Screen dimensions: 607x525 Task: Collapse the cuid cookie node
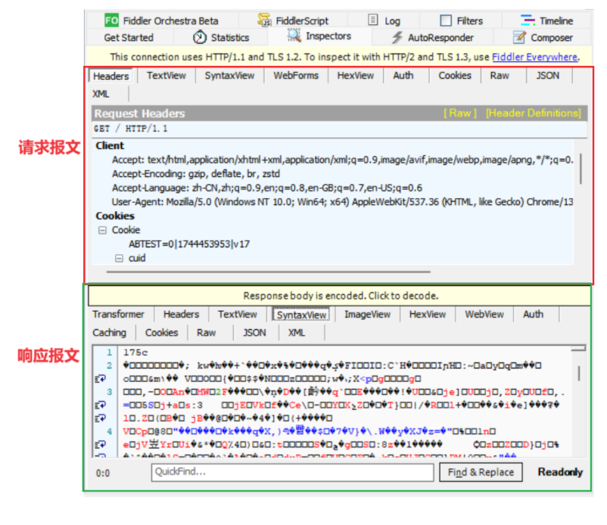click(x=119, y=259)
